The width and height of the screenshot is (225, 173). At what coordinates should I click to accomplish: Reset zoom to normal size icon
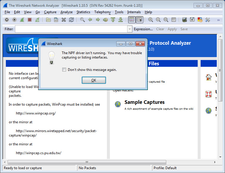pos(166,20)
